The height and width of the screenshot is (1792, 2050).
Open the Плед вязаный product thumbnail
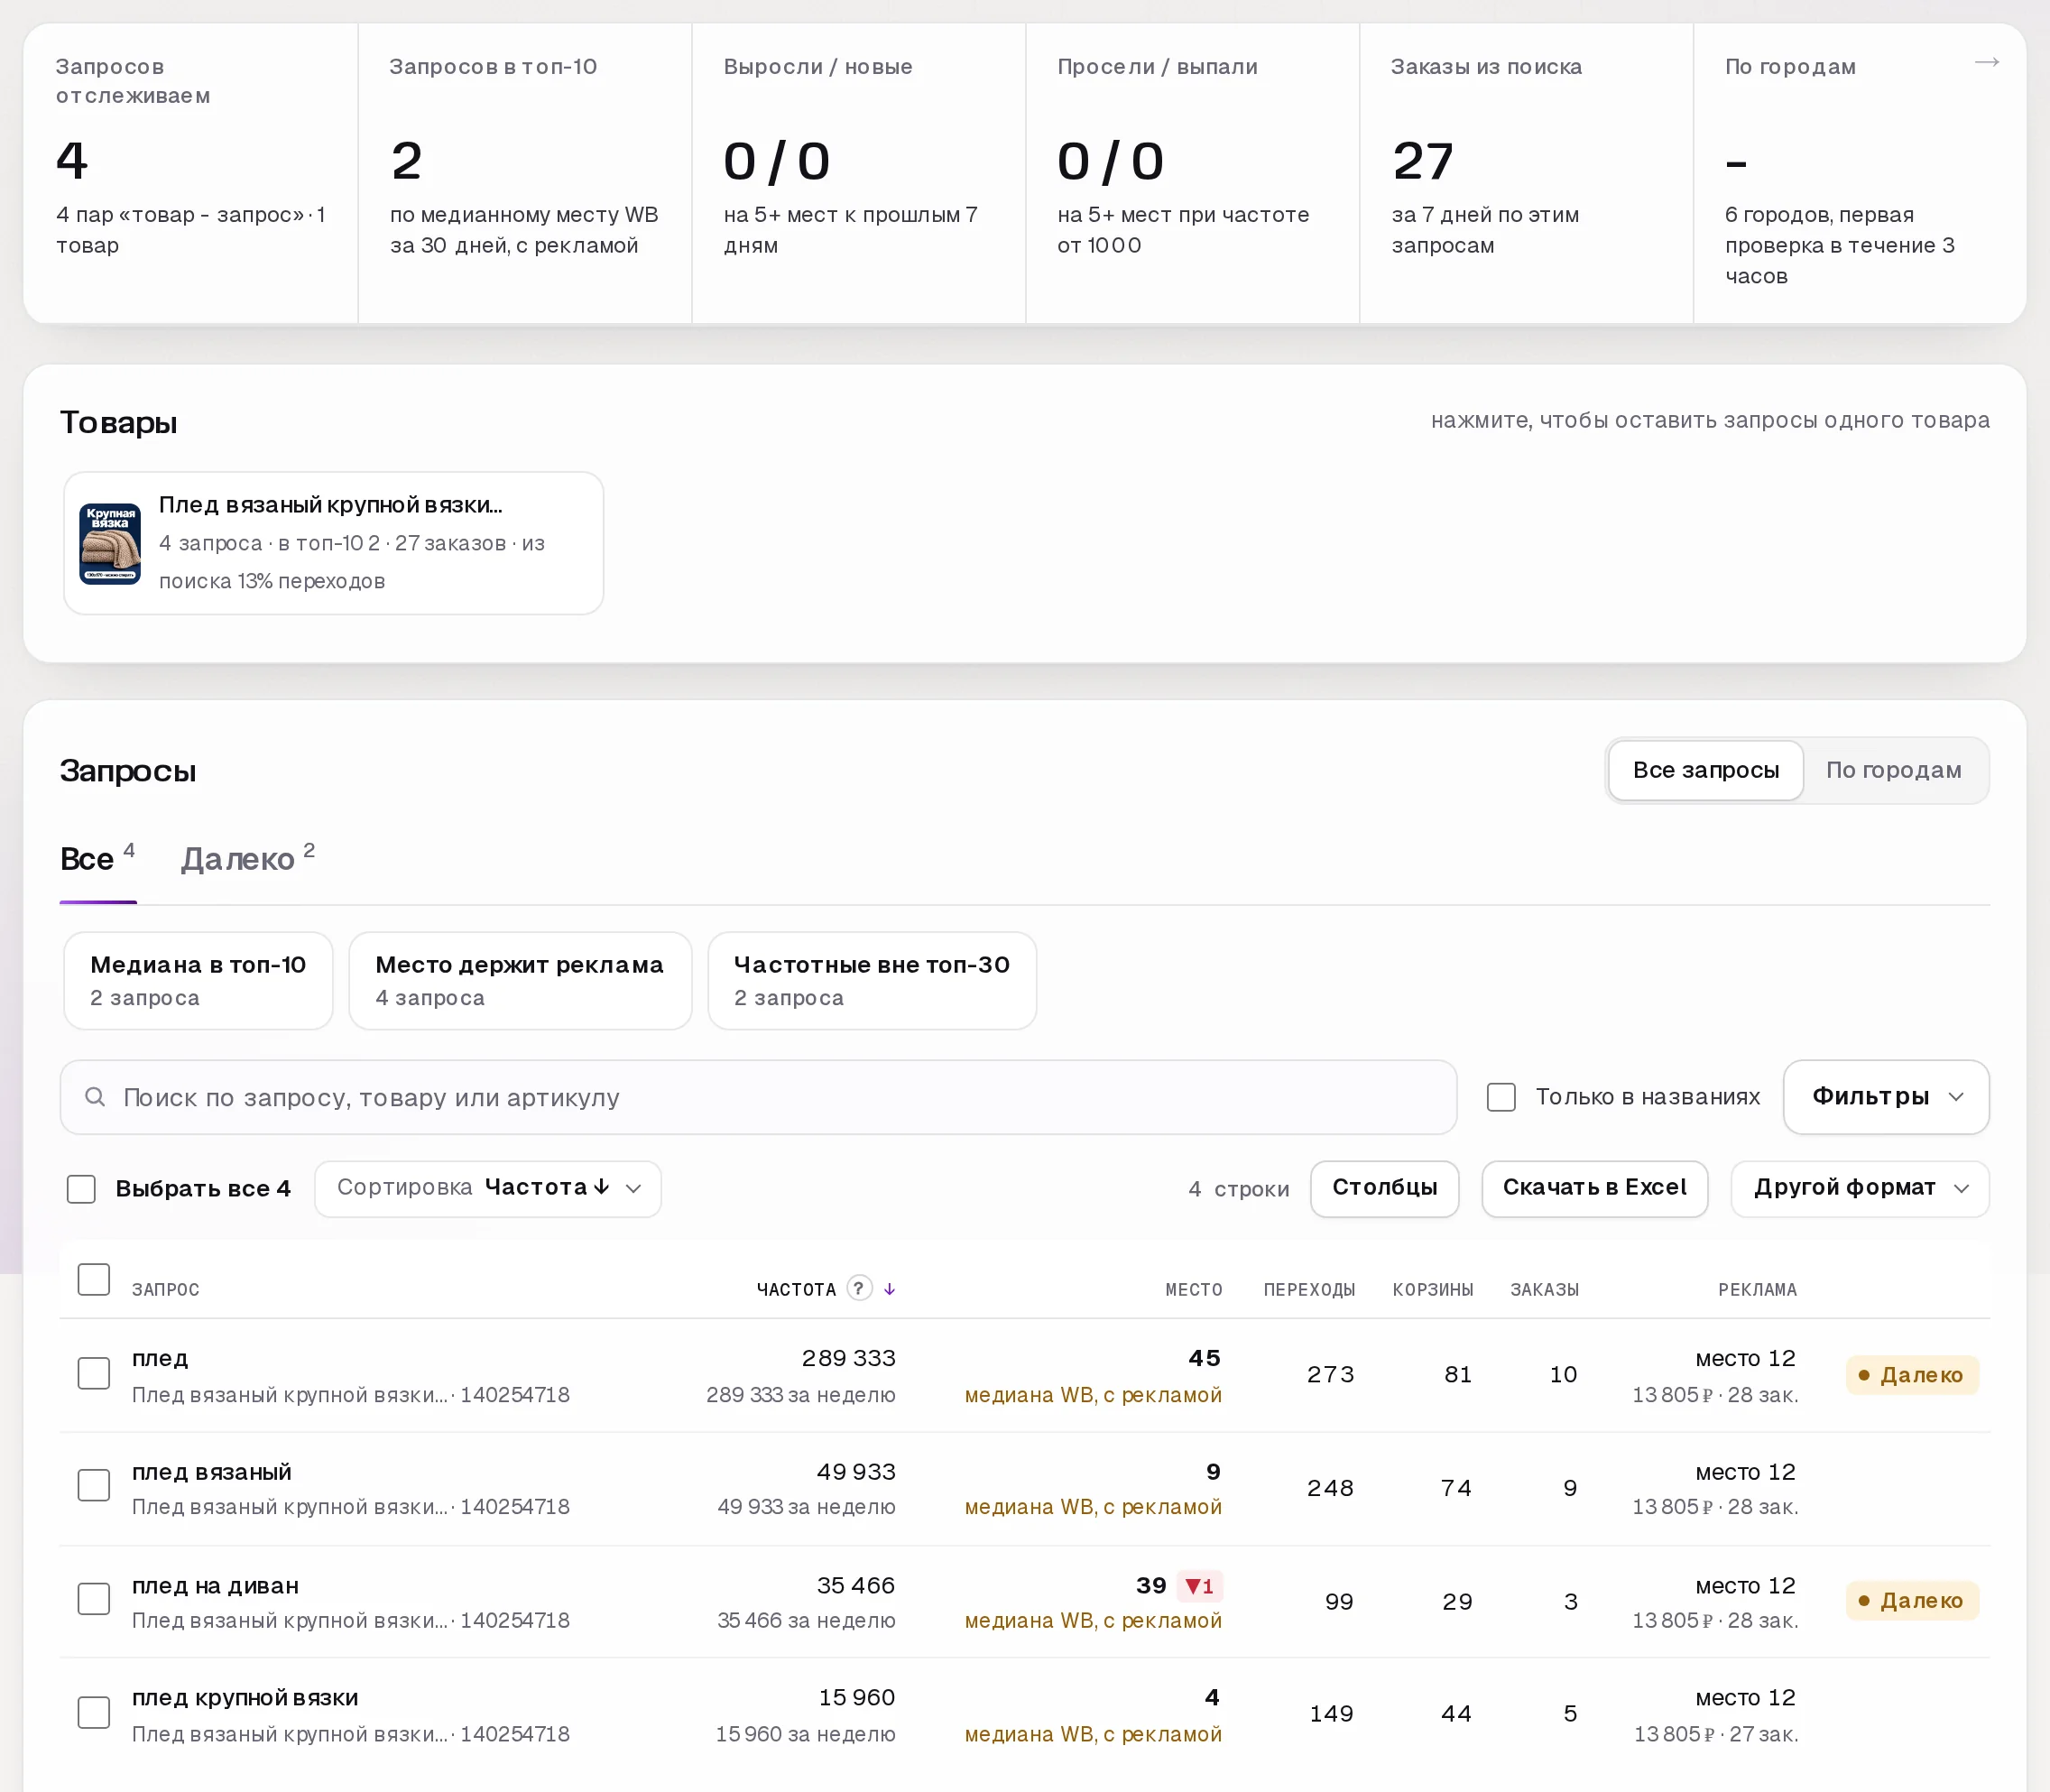pyautogui.click(x=110, y=543)
